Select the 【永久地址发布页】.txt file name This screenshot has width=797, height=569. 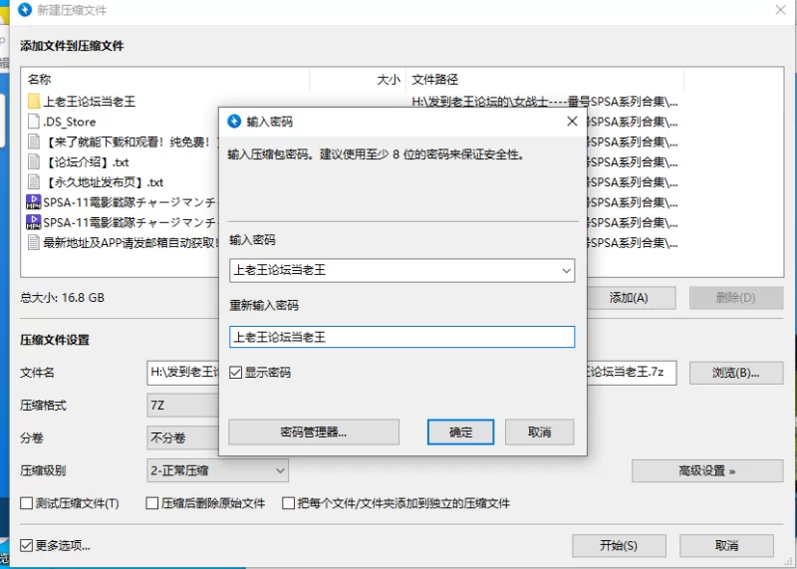pyautogui.click(x=104, y=182)
